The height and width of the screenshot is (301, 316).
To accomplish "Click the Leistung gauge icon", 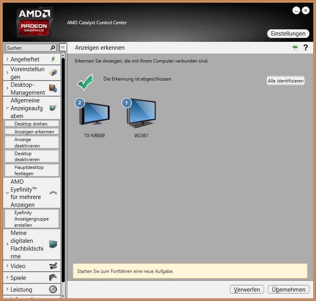I will [x=53, y=289].
